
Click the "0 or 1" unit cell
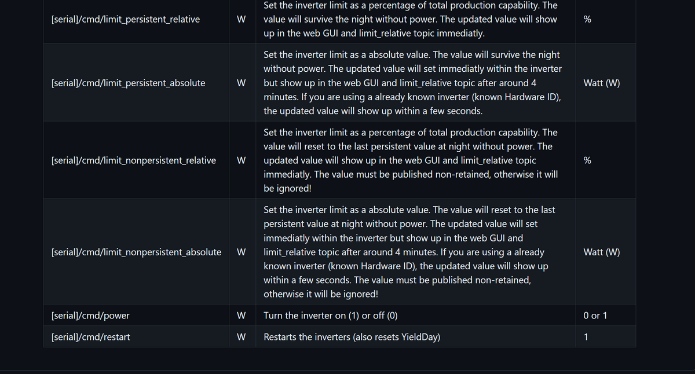tap(595, 316)
